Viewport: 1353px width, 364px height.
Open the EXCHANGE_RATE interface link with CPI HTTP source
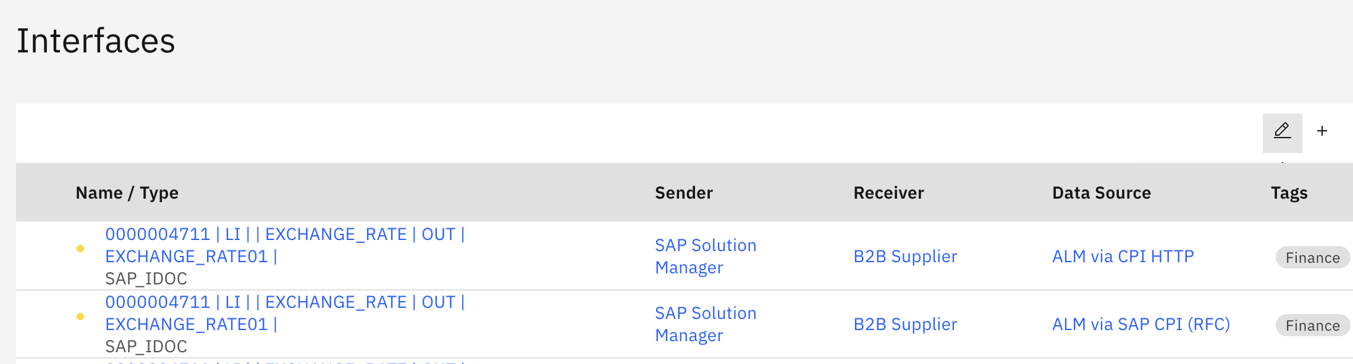[284, 235]
